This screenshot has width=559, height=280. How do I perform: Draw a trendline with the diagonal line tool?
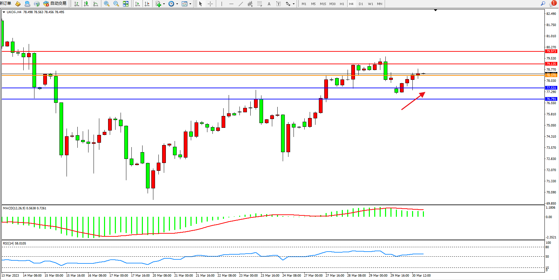[240, 4]
